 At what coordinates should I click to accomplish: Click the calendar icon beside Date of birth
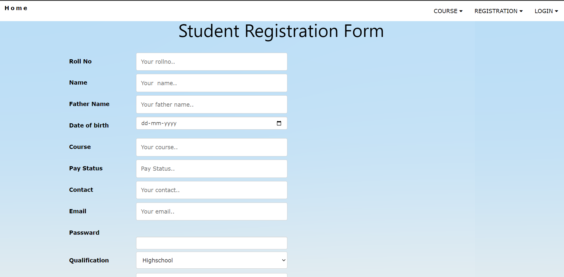pyautogui.click(x=279, y=123)
